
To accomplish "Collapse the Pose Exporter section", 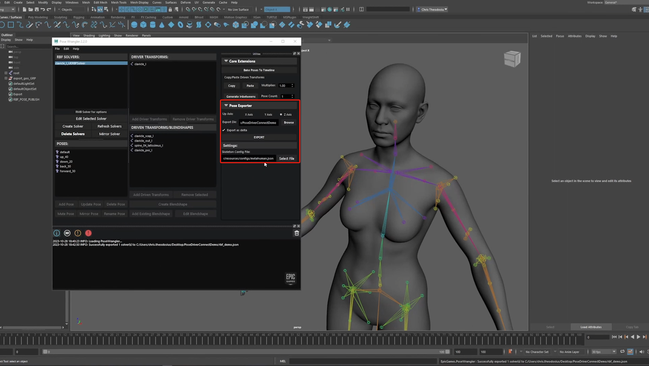I will pos(226,105).
